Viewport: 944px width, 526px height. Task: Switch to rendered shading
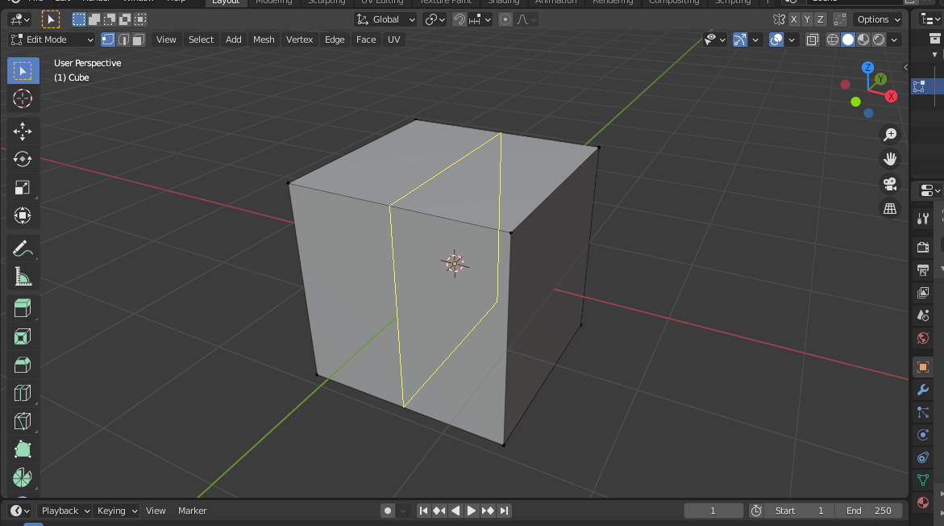879,40
